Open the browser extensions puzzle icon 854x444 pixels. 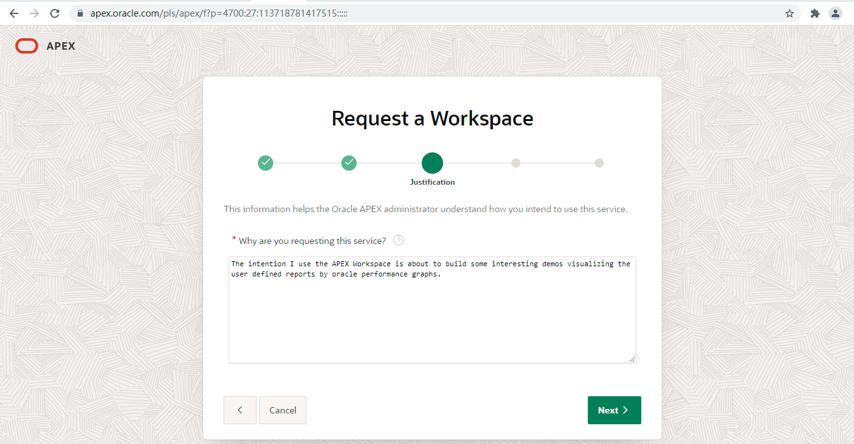[x=815, y=13]
